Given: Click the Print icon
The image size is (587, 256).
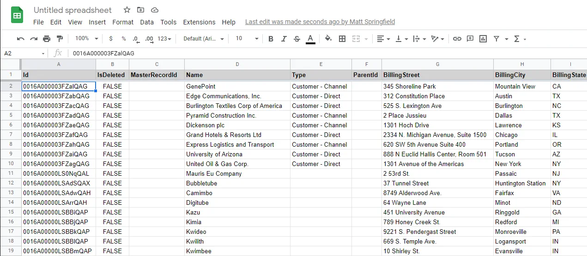Looking at the screenshot, I should [x=47, y=39].
